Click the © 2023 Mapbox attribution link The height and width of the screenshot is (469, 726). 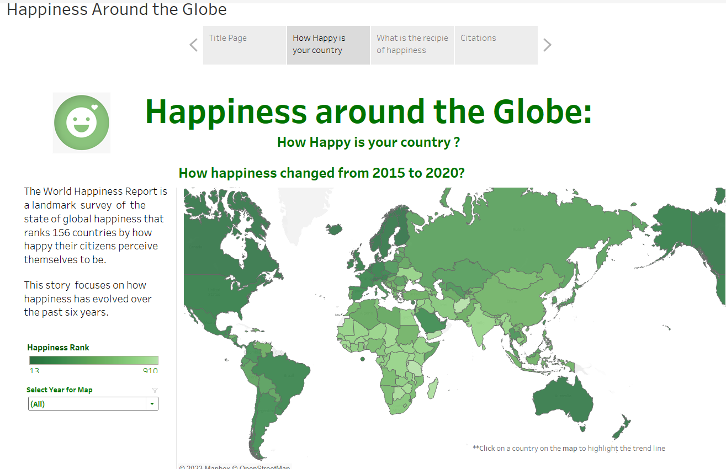click(205, 467)
